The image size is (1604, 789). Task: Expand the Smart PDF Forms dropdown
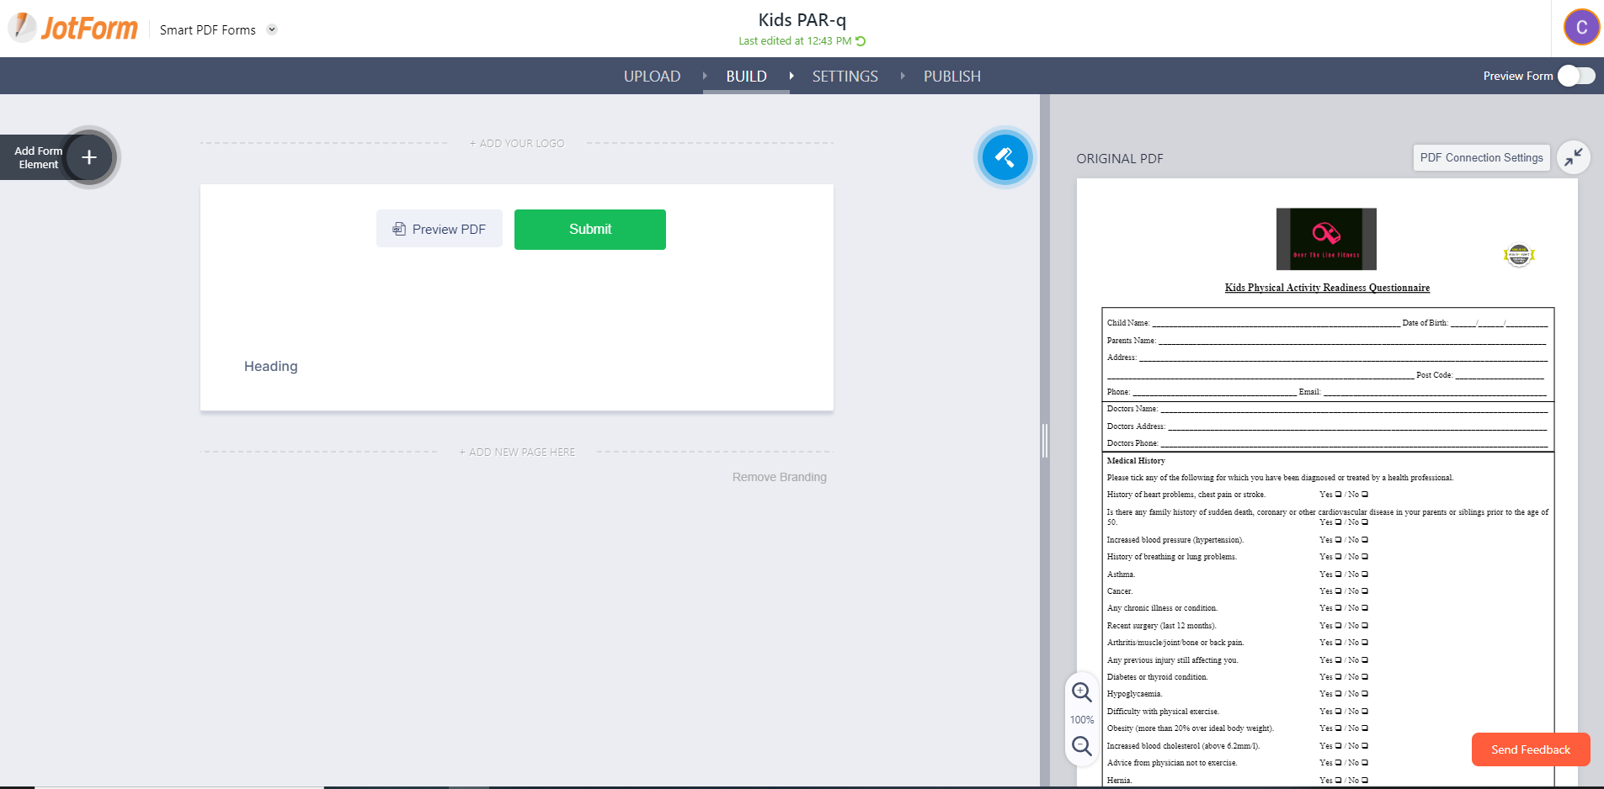(272, 29)
